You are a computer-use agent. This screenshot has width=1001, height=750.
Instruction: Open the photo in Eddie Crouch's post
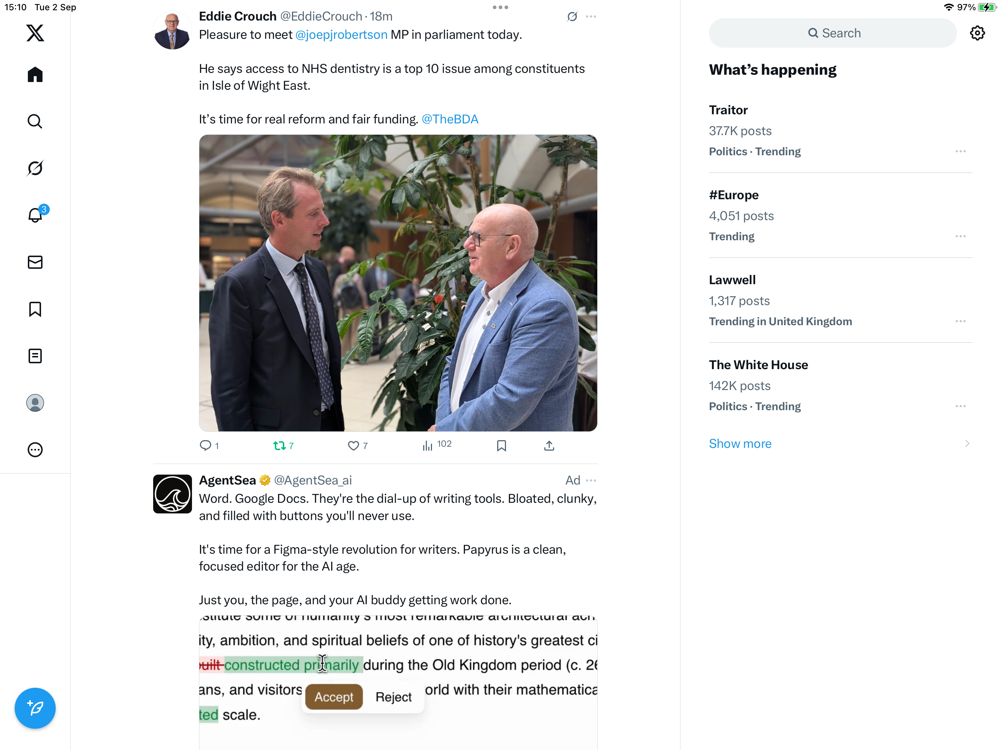pos(398,283)
